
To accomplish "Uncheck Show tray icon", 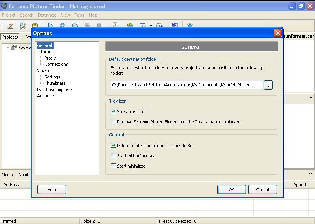I will point(113,112).
